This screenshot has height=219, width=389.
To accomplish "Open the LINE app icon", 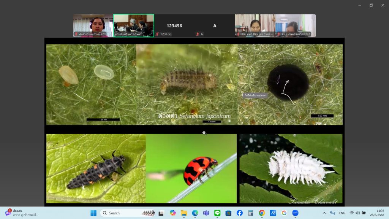I will [x=217, y=213].
